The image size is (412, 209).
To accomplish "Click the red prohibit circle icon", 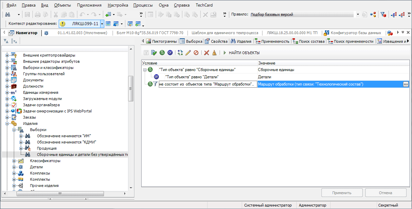I will pyautogui.click(x=196, y=53).
